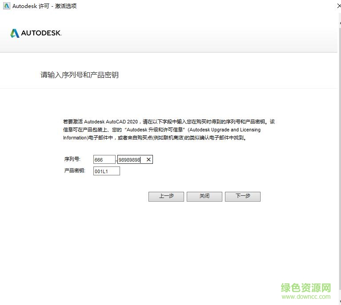This screenshot has width=341, height=305.
Task: Focus the serial number prefix field containing 666
Action: (x=104, y=160)
